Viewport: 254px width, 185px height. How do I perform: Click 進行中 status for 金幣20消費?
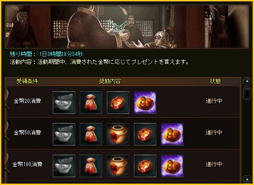(214, 101)
